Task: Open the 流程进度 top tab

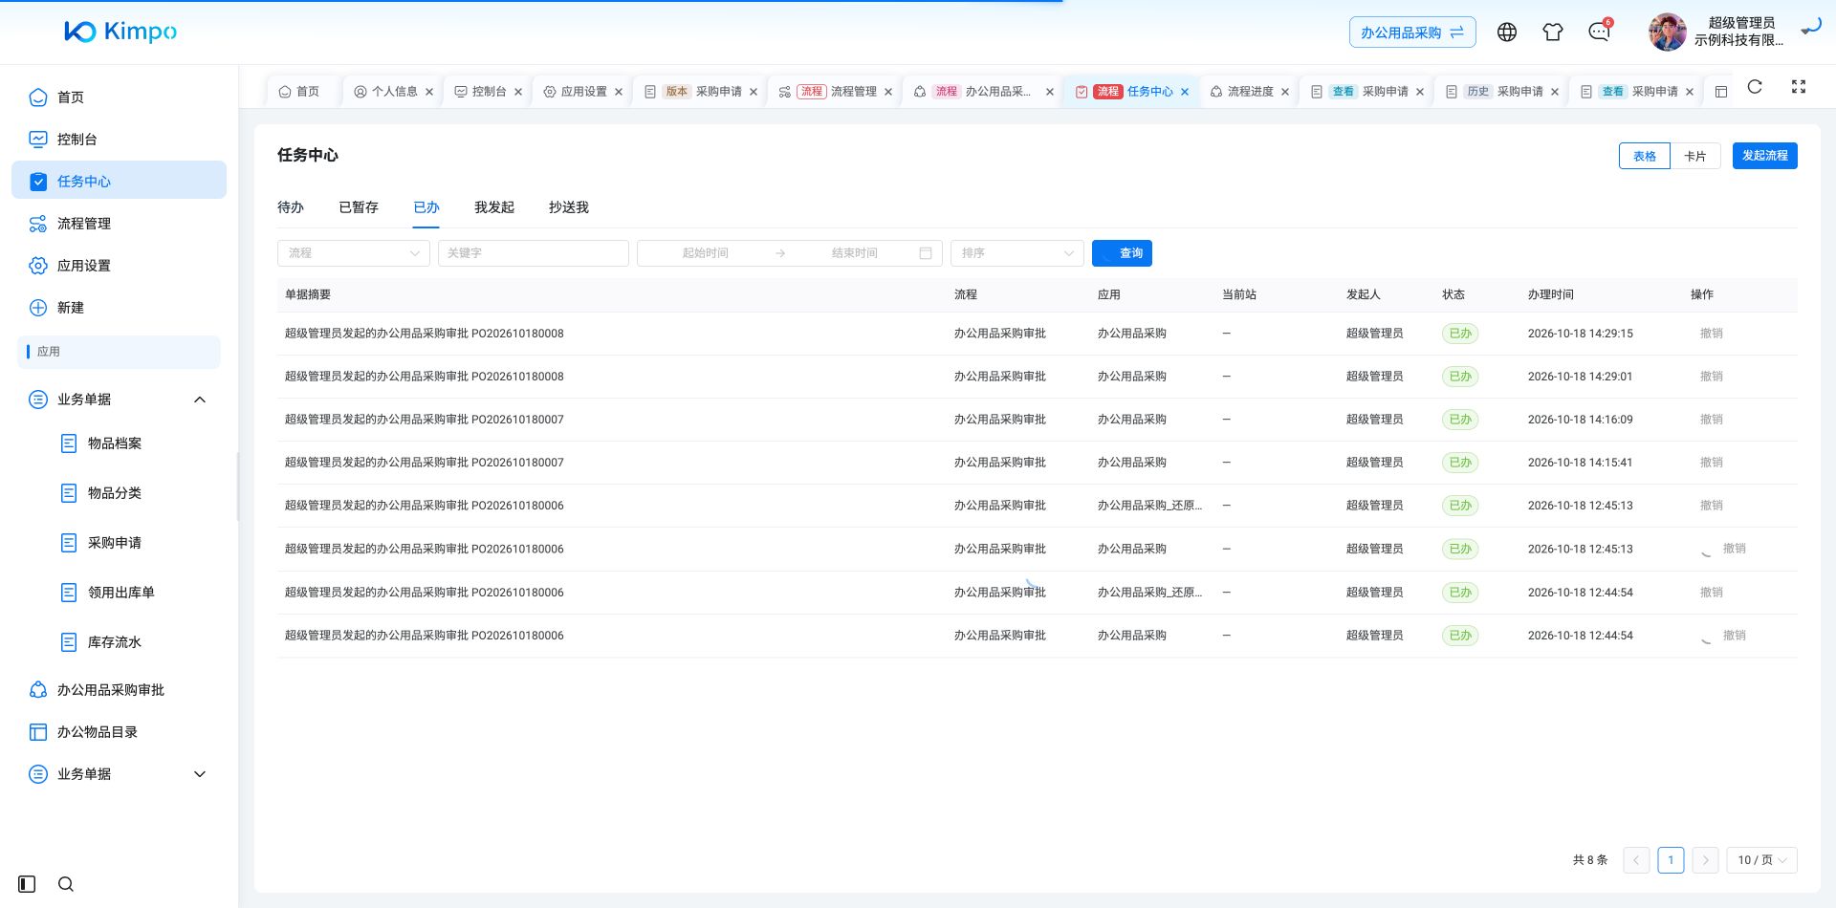Action: pos(1249,92)
